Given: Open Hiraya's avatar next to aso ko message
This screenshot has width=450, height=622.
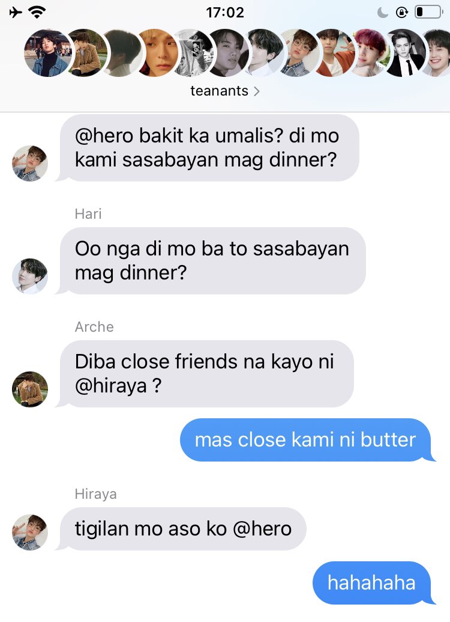Looking at the screenshot, I should 30,532.
